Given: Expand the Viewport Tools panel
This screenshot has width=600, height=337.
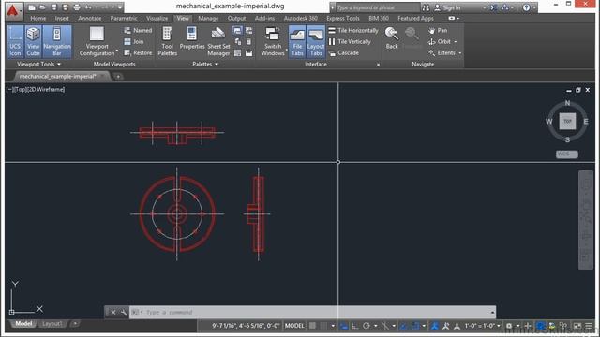Looking at the screenshot, I should pos(39,65).
